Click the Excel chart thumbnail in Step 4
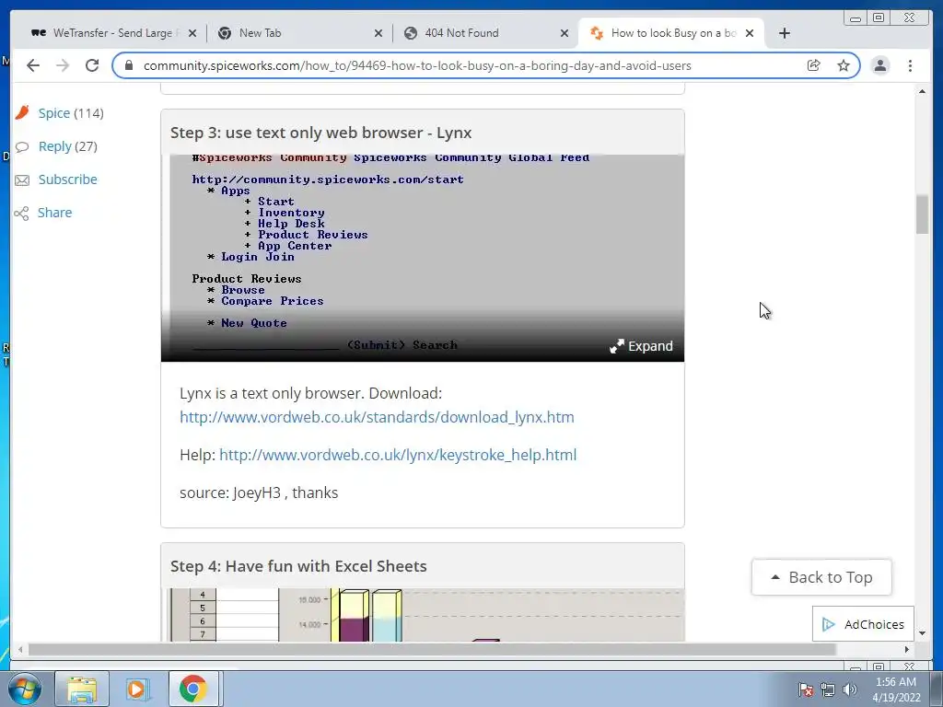 click(x=423, y=614)
